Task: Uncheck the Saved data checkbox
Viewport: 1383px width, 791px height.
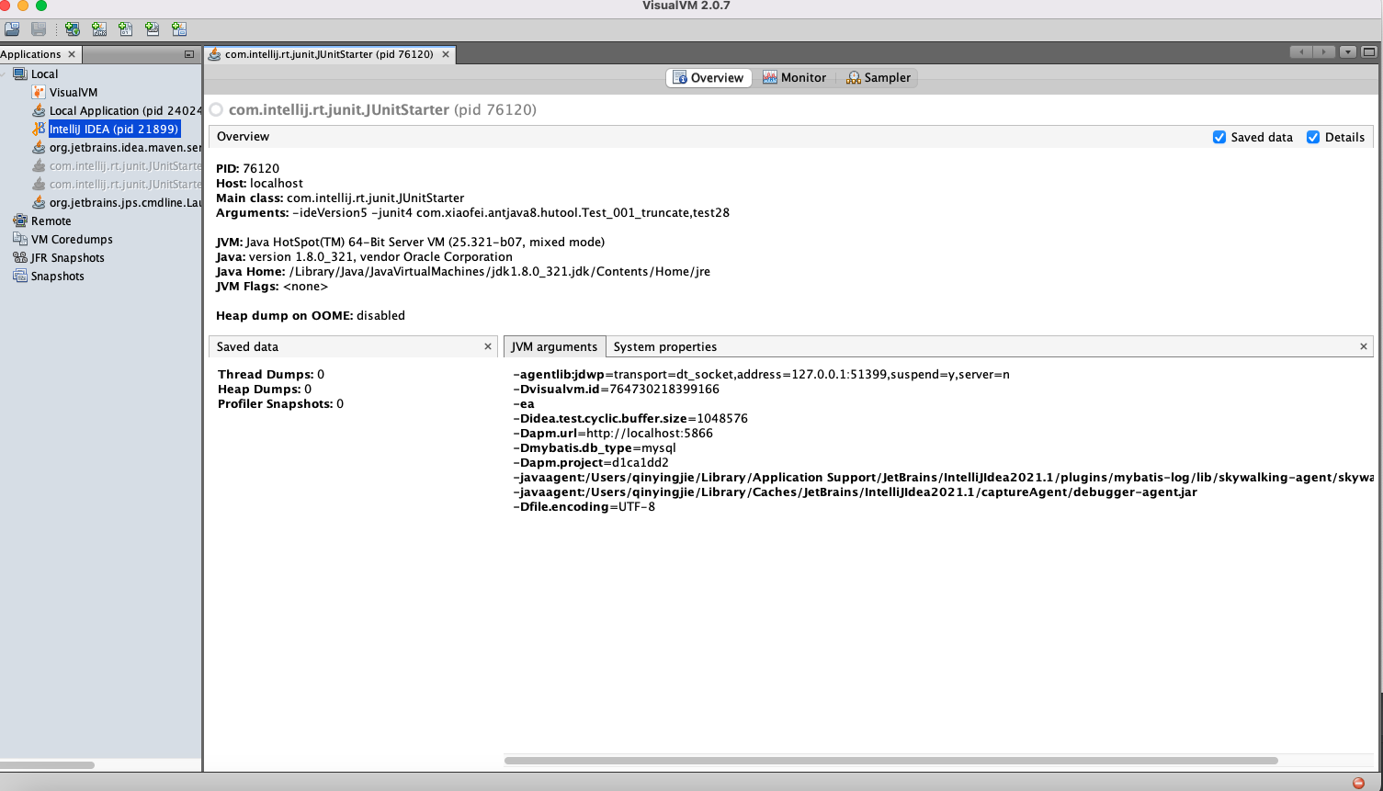Action: (1219, 137)
